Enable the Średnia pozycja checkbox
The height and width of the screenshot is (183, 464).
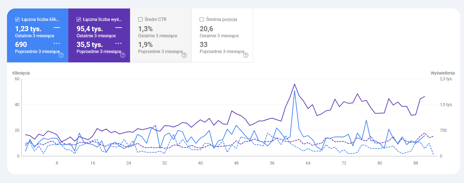click(202, 19)
